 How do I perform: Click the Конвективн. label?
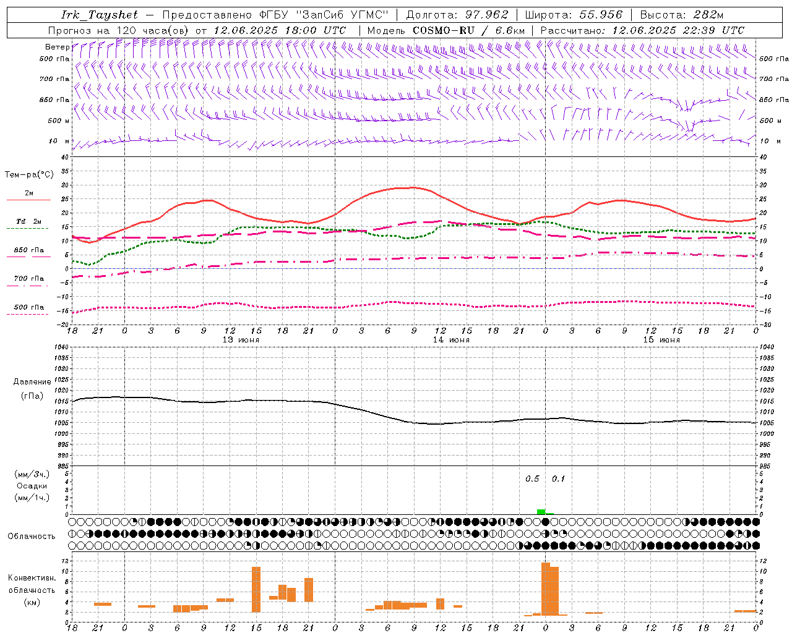[32, 578]
